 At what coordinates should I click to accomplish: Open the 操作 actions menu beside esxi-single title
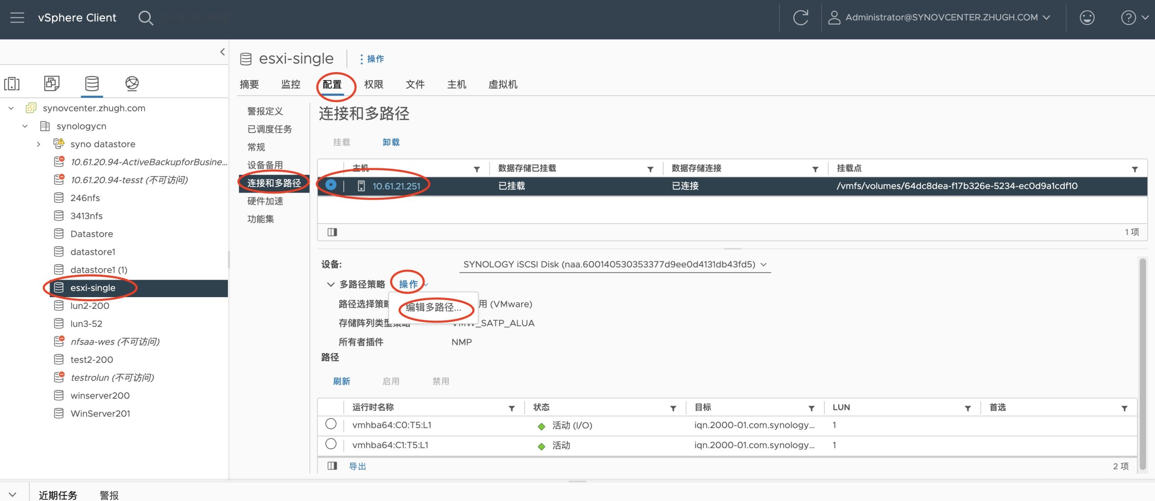(x=372, y=59)
